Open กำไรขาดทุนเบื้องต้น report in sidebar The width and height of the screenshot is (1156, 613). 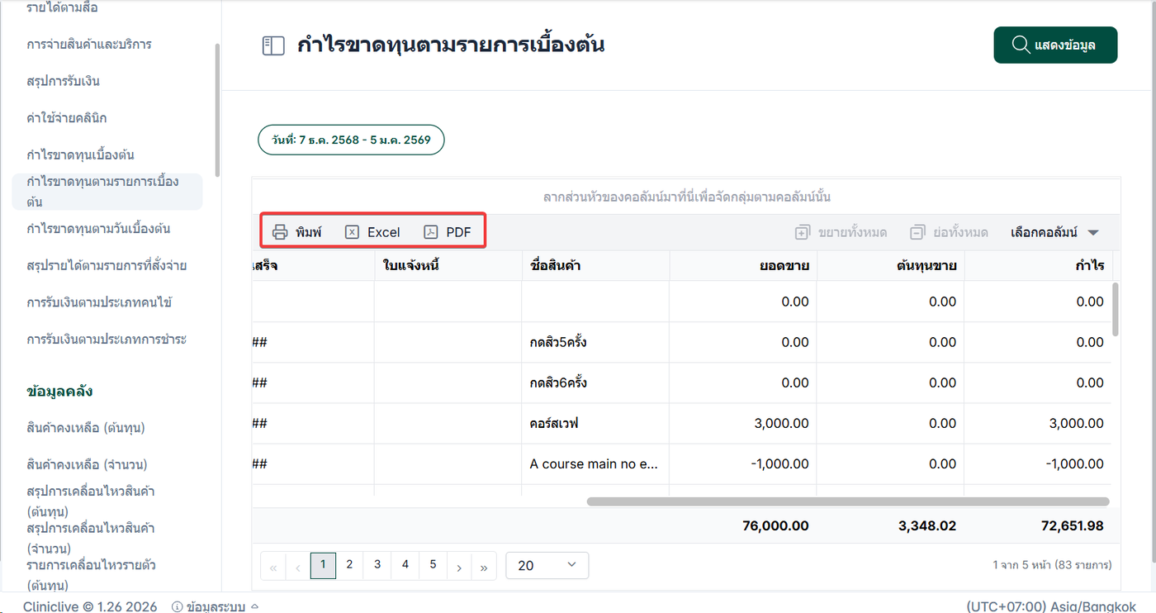point(81,154)
